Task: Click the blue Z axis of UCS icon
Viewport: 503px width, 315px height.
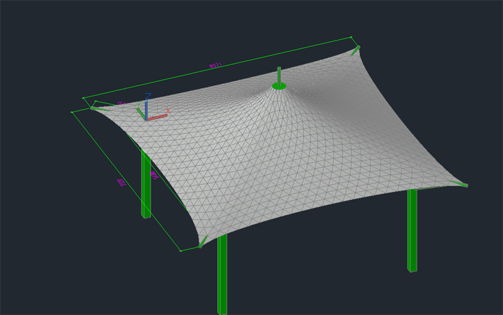Action: click(x=146, y=108)
